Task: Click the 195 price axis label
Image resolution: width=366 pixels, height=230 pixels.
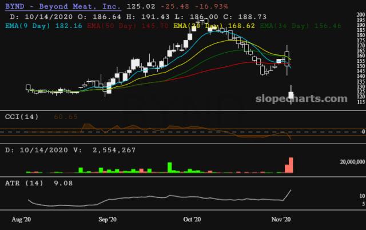Action: [x=359, y=20]
